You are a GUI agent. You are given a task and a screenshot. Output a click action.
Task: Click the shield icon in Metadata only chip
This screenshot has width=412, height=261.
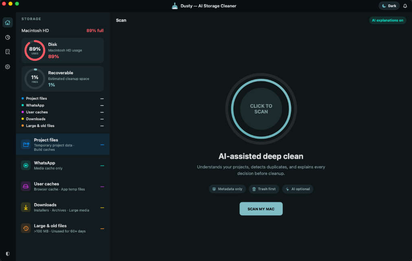(214, 189)
